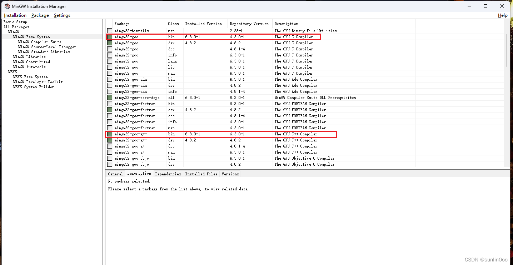Toggle the installed mingw32-gcc-g++ bin checkbox
Image resolution: width=513 pixels, height=265 pixels.
point(110,134)
